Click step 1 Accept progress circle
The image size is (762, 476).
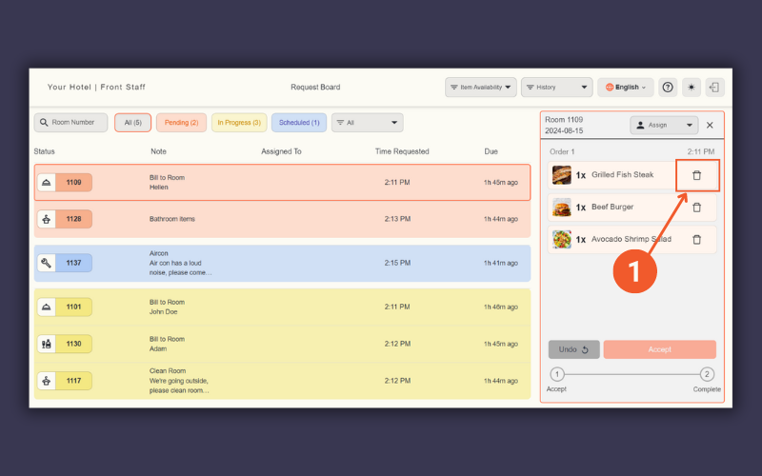[x=557, y=375]
